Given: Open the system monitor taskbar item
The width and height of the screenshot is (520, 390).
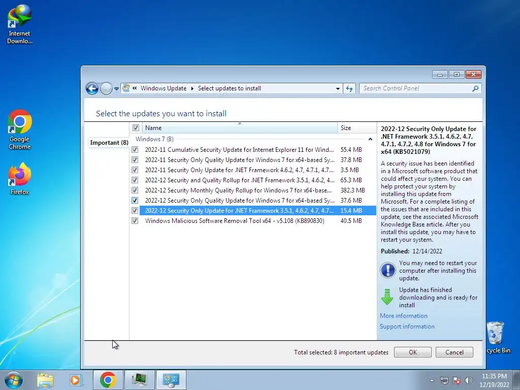Looking at the screenshot, I should tap(139, 380).
